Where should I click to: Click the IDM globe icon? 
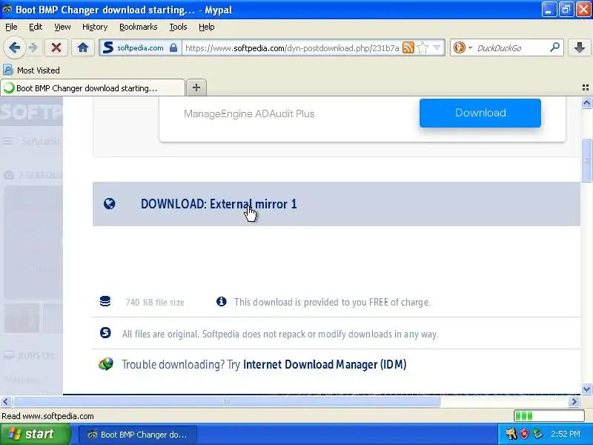tap(106, 364)
